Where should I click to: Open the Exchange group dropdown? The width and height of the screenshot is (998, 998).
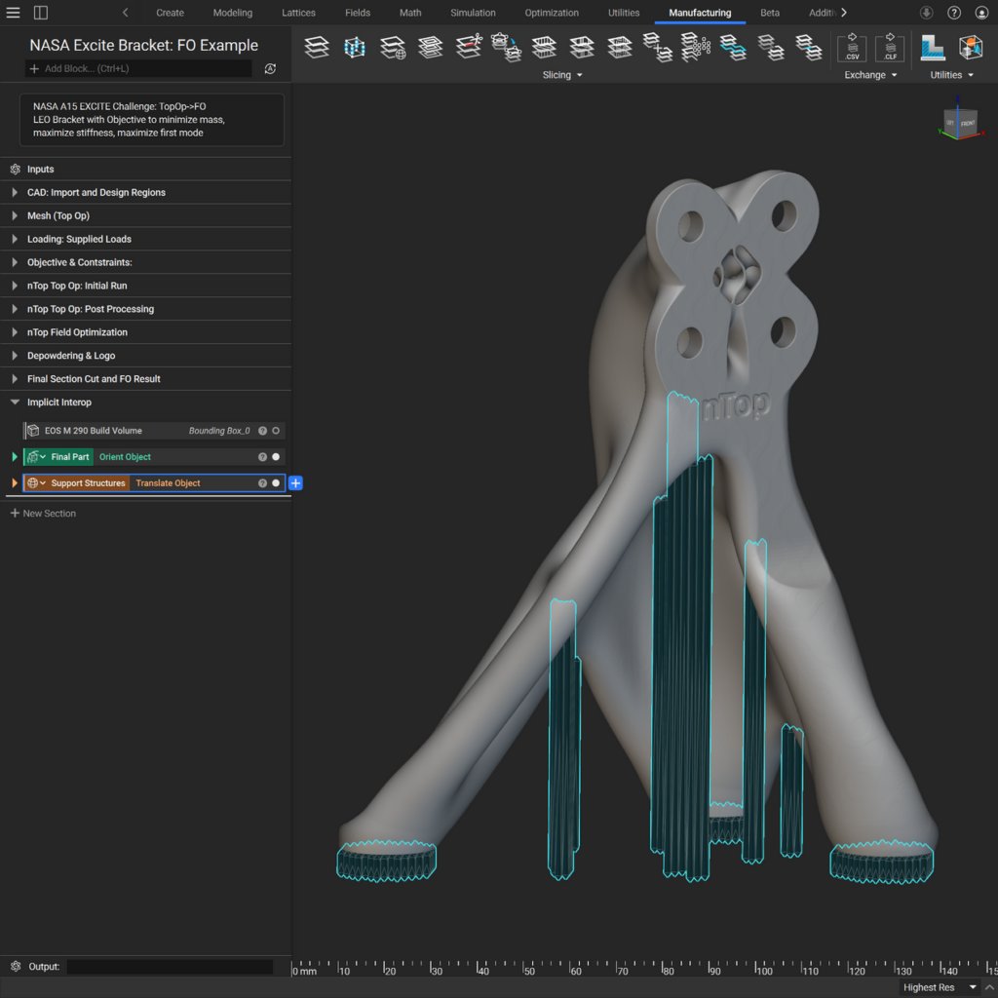click(870, 75)
